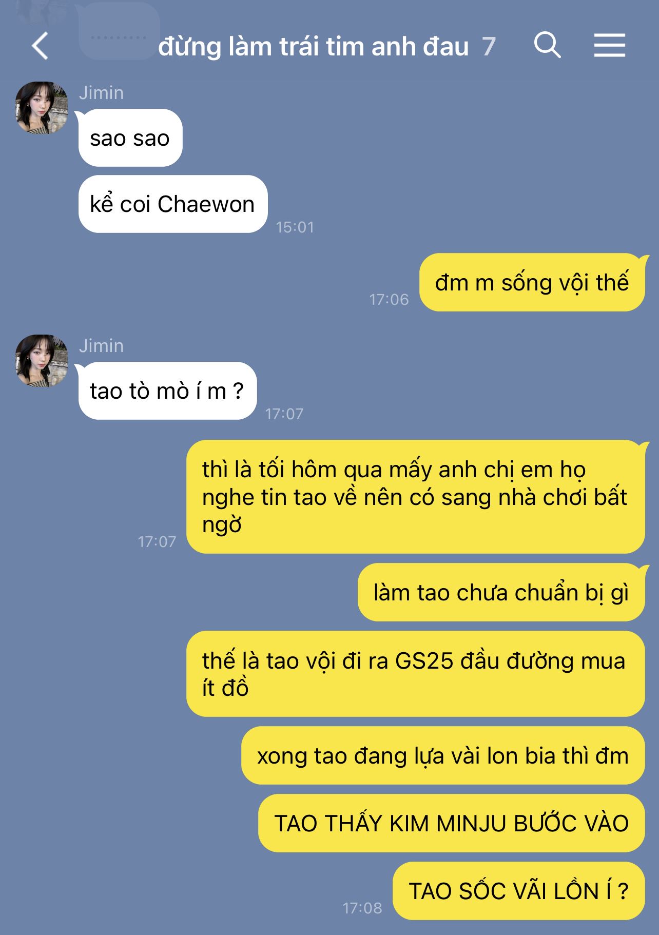Screen dimensions: 659x935
Task: Select the 'sao sao' message bubble
Action: point(130,138)
